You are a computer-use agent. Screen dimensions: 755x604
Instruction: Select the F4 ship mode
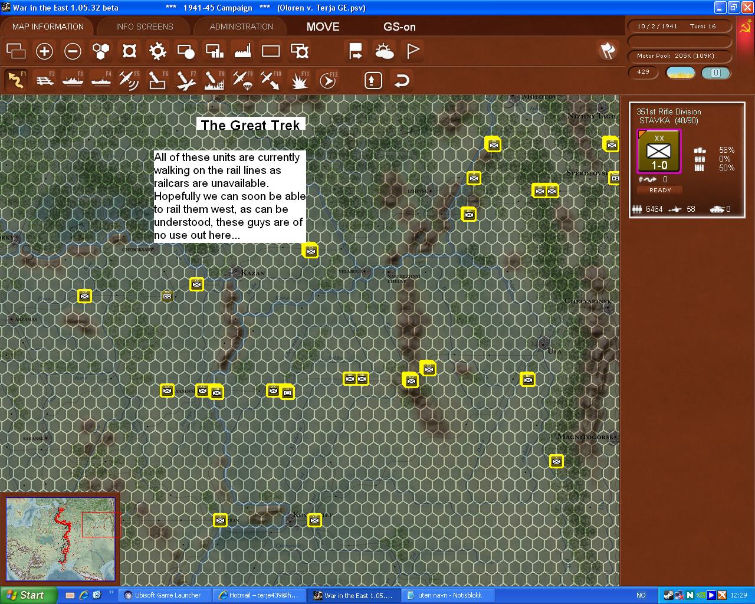click(x=101, y=80)
